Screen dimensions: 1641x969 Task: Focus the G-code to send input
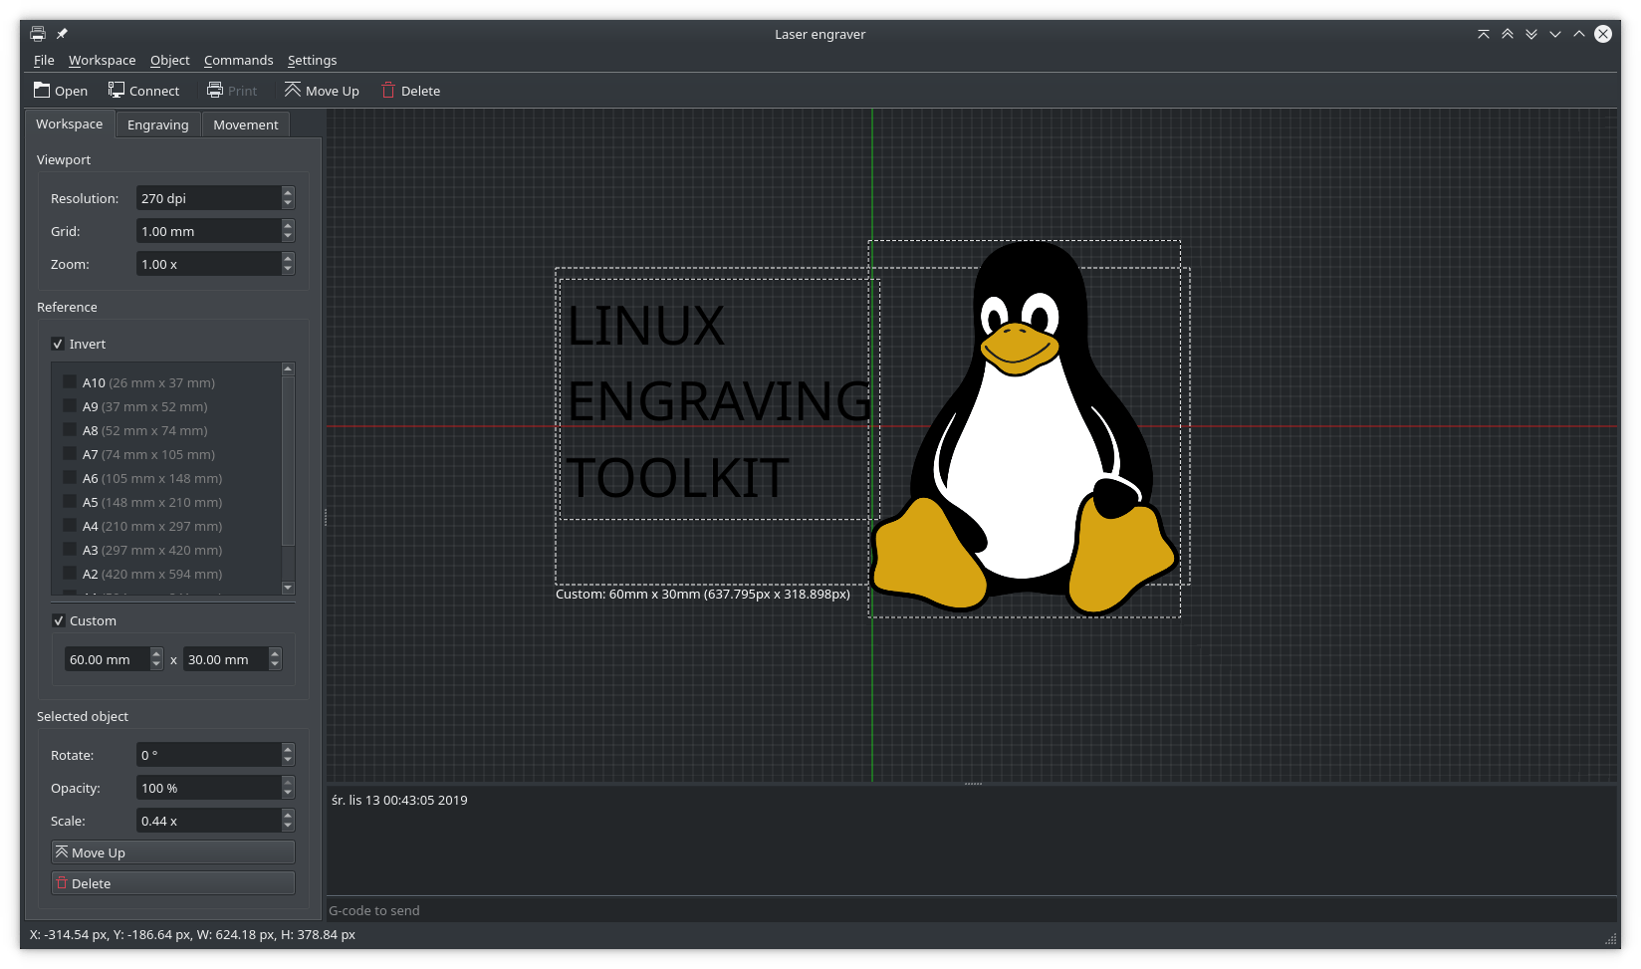click(972, 910)
